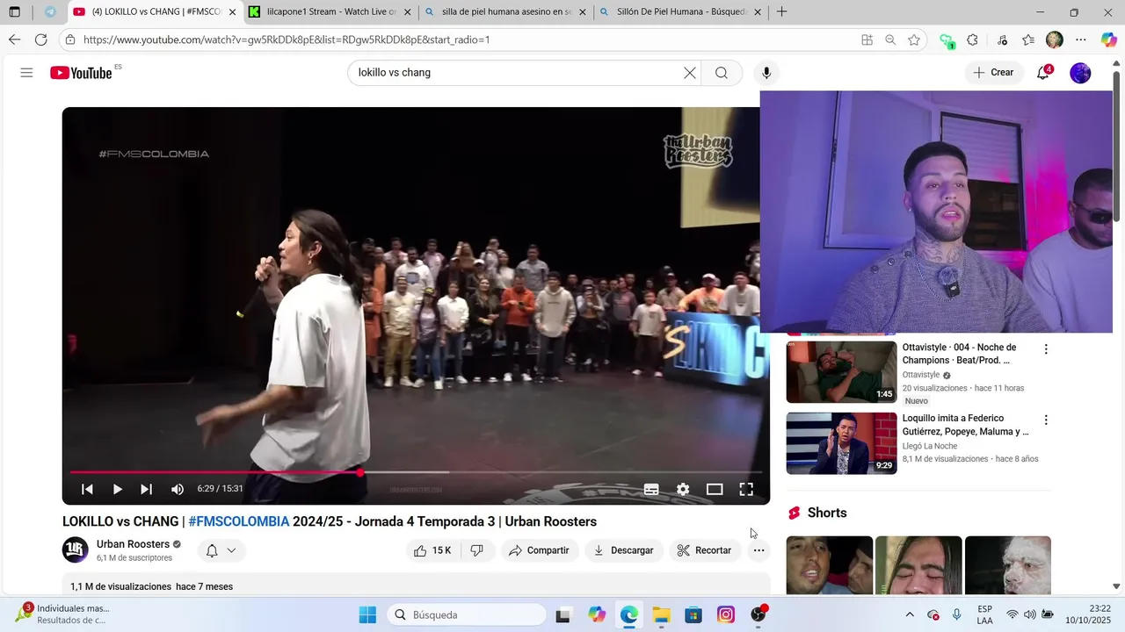Open video player settings gear
Viewport: 1125px width, 632px height.
[x=683, y=489]
